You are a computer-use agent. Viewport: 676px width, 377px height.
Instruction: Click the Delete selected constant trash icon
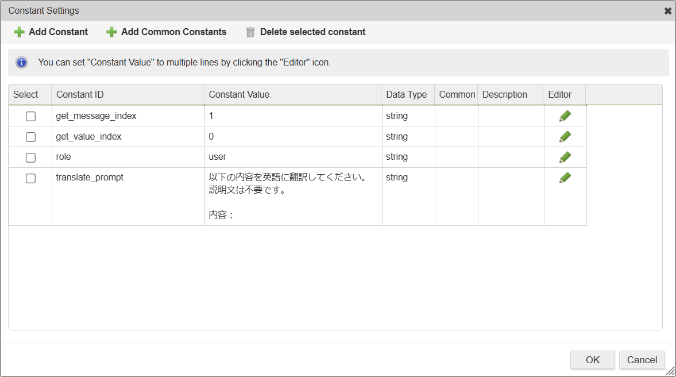pos(250,32)
